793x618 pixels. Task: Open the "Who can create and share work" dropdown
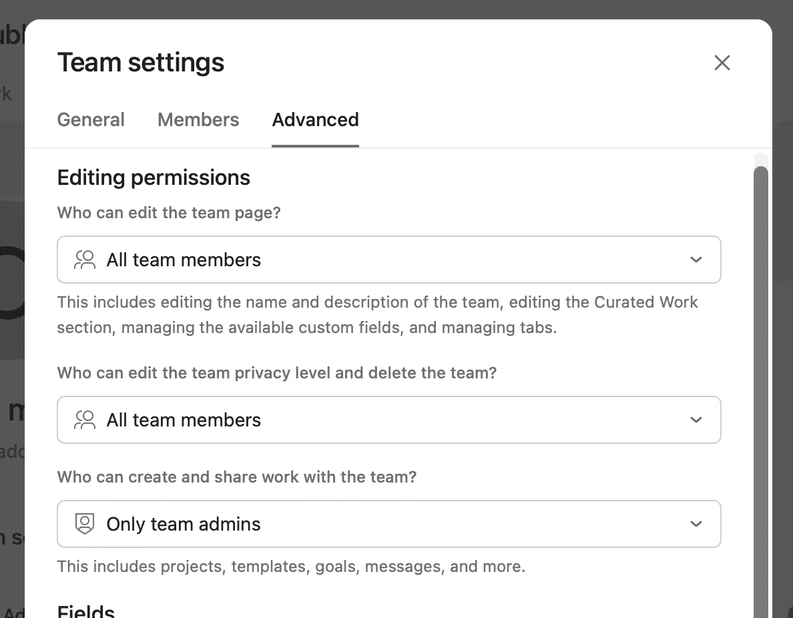click(389, 524)
